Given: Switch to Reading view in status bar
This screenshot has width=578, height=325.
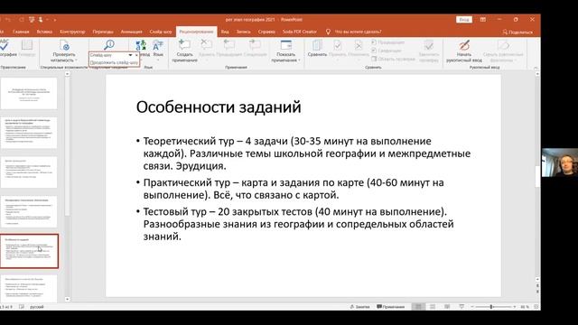Looking at the screenshot, I should pos(447,307).
